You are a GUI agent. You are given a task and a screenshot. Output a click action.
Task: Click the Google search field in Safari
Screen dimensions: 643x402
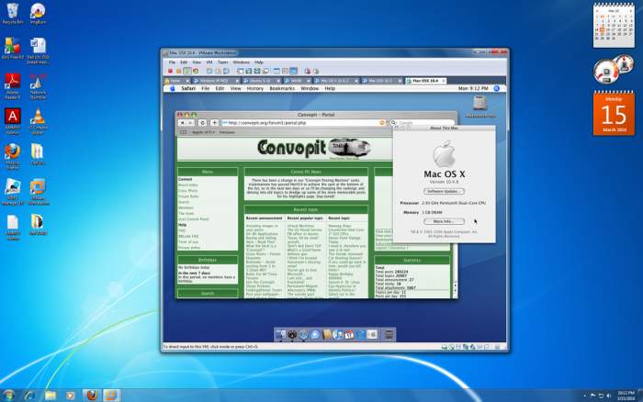click(x=423, y=122)
